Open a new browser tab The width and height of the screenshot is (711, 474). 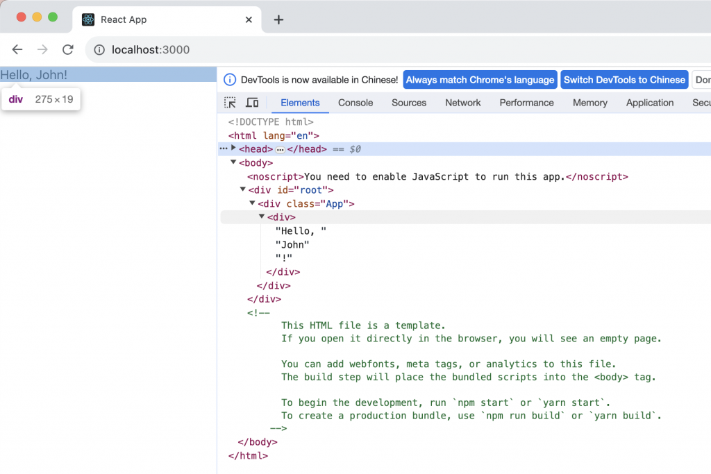coord(278,19)
